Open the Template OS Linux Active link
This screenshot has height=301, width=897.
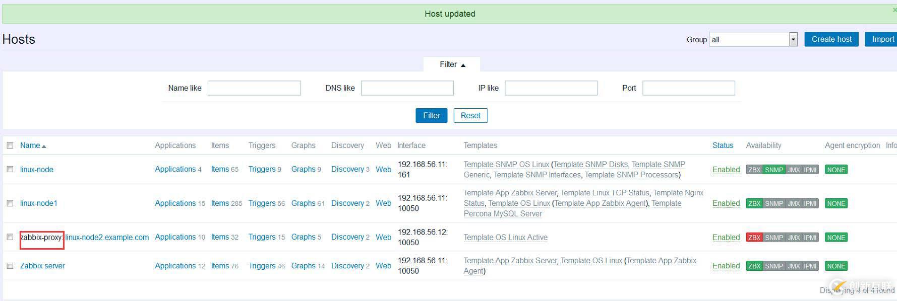coord(505,238)
